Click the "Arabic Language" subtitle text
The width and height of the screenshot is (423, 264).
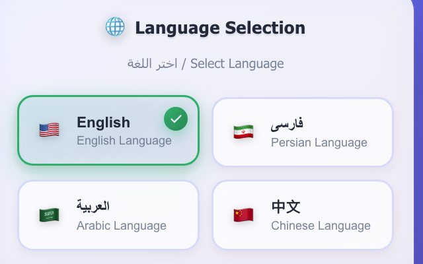pyautogui.click(x=121, y=226)
